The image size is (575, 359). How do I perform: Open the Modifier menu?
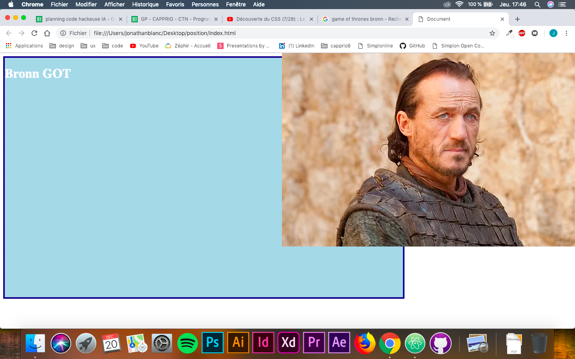(86, 4)
